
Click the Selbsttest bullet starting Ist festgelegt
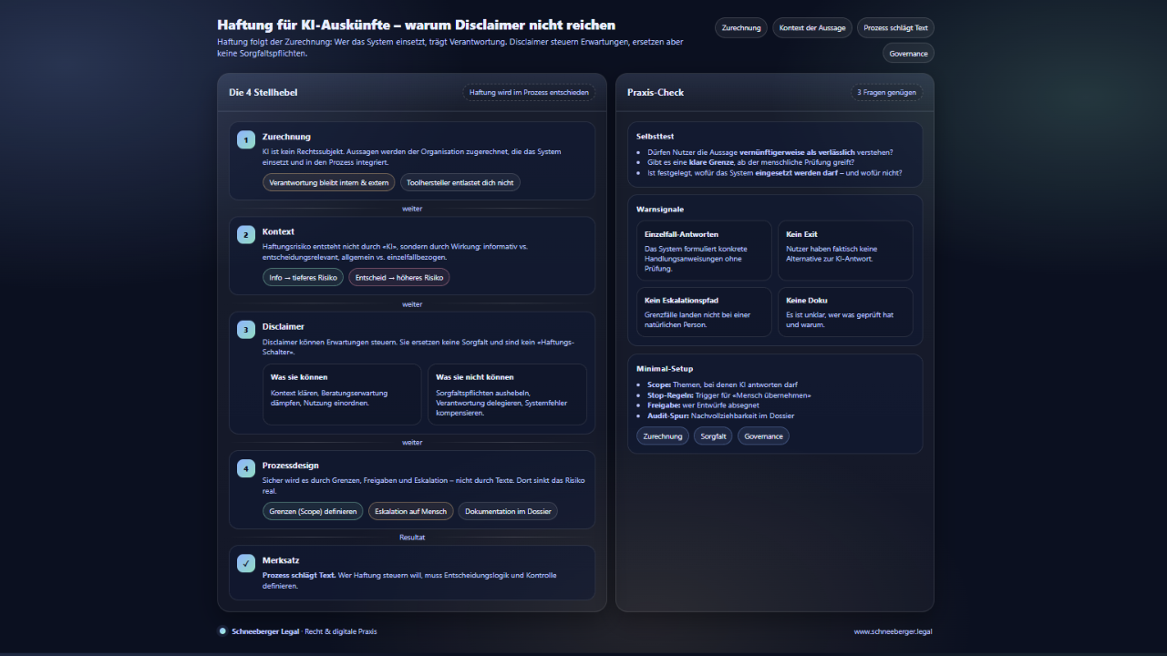coord(775,172)
